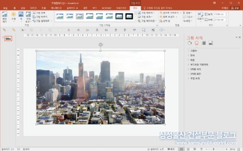The image size is (243, 151).
Task: Switch to the ACROBAT tab
Action: 106,8
